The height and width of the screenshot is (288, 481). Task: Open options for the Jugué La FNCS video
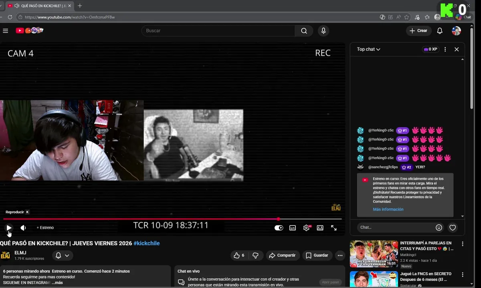(463, 275)
